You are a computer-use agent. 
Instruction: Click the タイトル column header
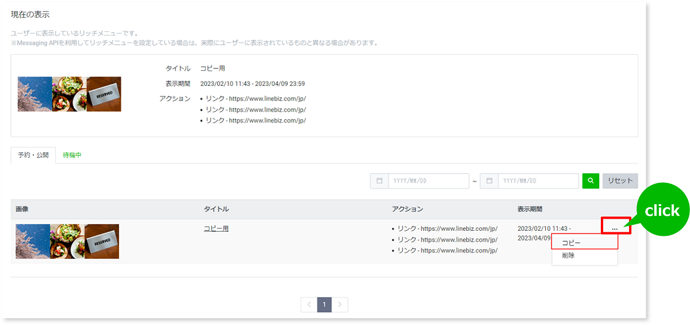click(x=216, y=209)
